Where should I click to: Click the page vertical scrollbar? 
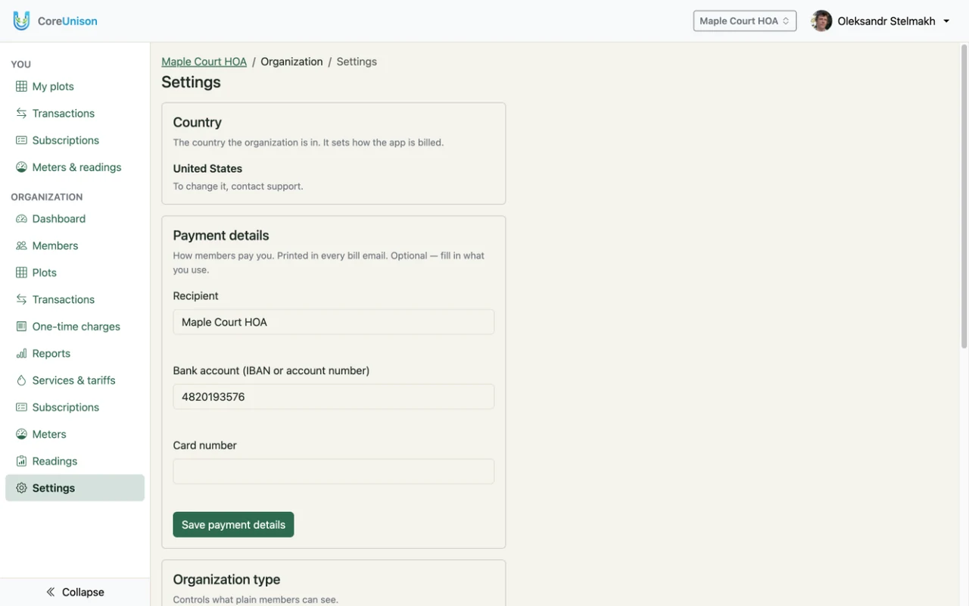coord(964,197)
